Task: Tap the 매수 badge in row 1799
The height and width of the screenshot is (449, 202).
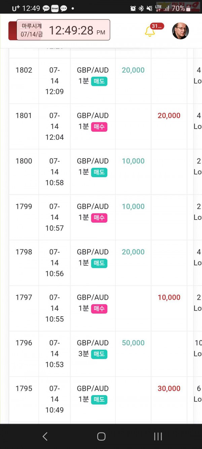Action: coord(99,218)
